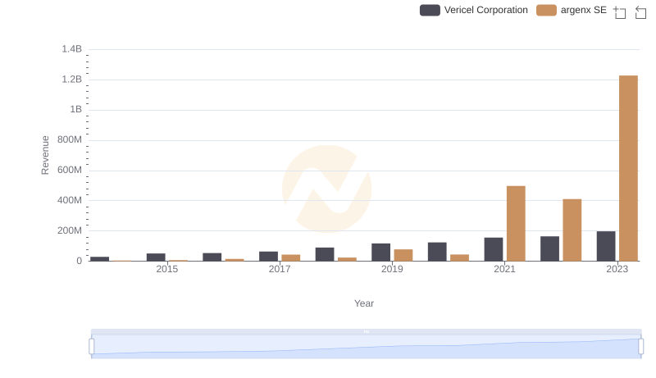Click the zoom reset restore icon

pos(640,12)
